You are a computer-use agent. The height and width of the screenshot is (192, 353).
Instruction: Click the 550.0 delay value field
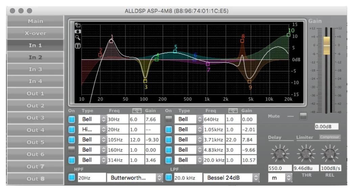click(x=280, y=168)
